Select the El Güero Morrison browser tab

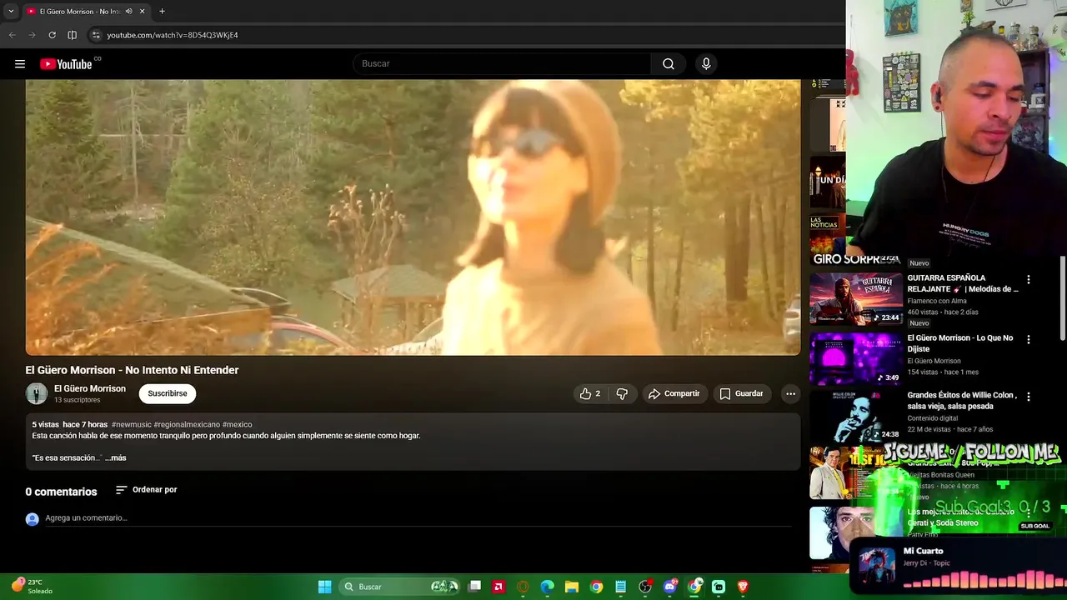[x=86, y=12]
